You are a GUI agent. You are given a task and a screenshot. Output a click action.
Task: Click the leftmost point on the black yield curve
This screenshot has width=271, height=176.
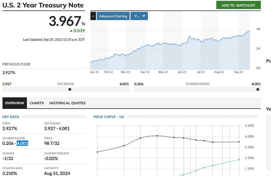pyautogui.click(x=97, y=152)
